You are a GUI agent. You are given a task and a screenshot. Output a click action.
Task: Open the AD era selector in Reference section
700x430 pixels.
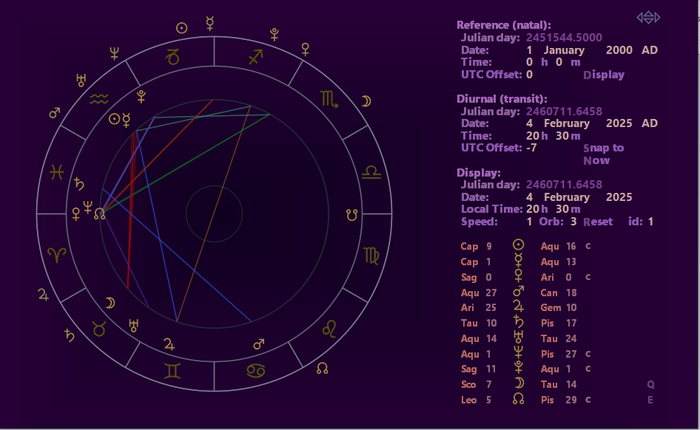click(x=650, y=50)
